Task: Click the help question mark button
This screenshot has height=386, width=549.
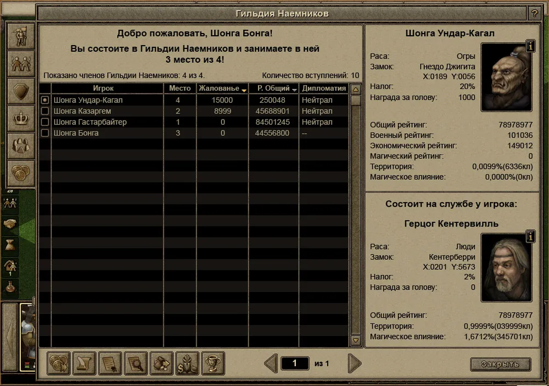Action: click(x=534, y=13)
